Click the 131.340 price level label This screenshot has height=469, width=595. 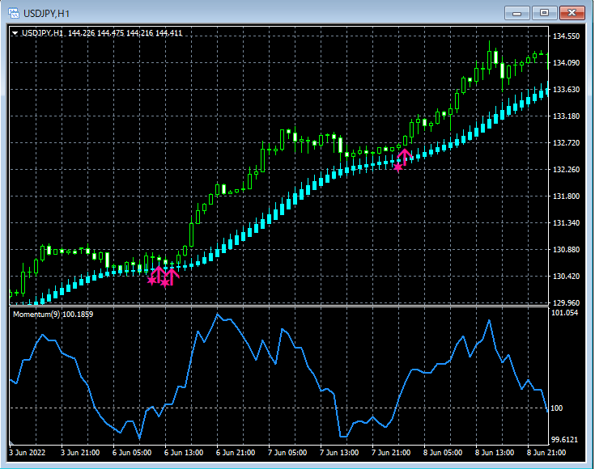coord(566,223)
